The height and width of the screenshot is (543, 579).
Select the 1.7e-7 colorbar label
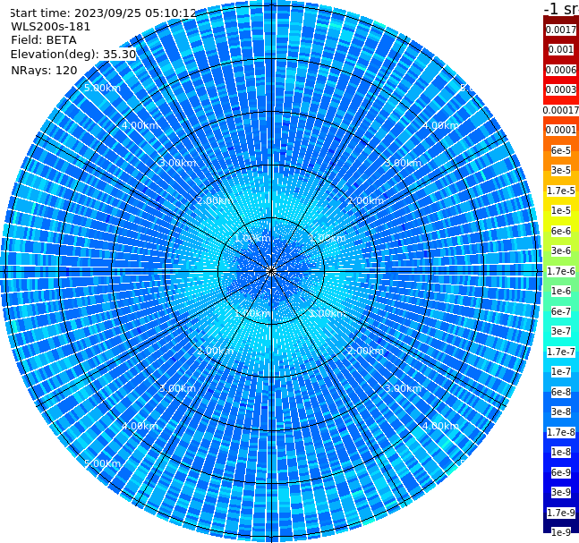pyautogui.click(x=561, y=352)
